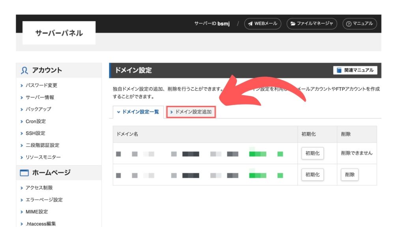
Task: Click the 関連マニュアル button
Action: coord(355,70)
